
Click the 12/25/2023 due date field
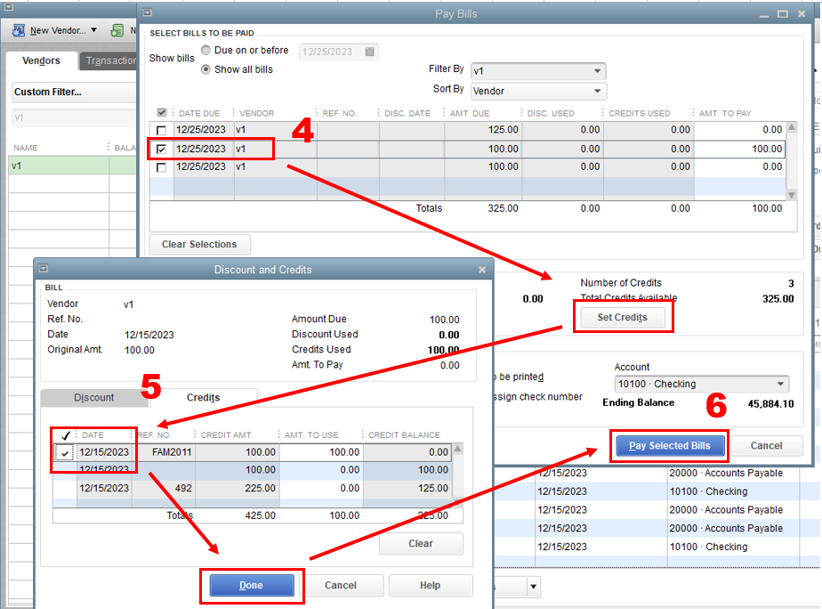(x=338, y=52)
